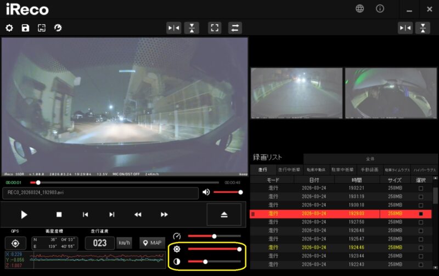Viewport: 439px width, 276px height.
Task: Click the save (floppy disk) icon
Action: pyautogui.click(x=25, y=28)
